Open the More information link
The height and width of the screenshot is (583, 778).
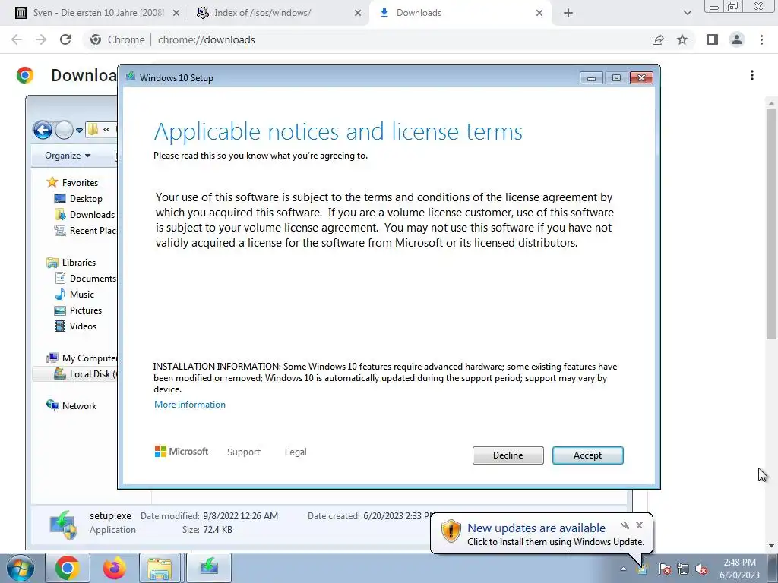(x=189, y=405)
